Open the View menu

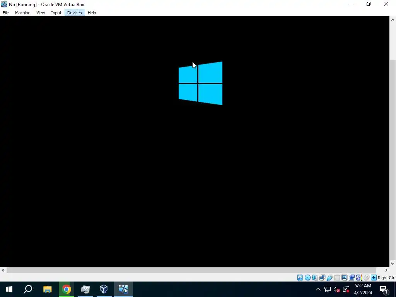(41, 13)
